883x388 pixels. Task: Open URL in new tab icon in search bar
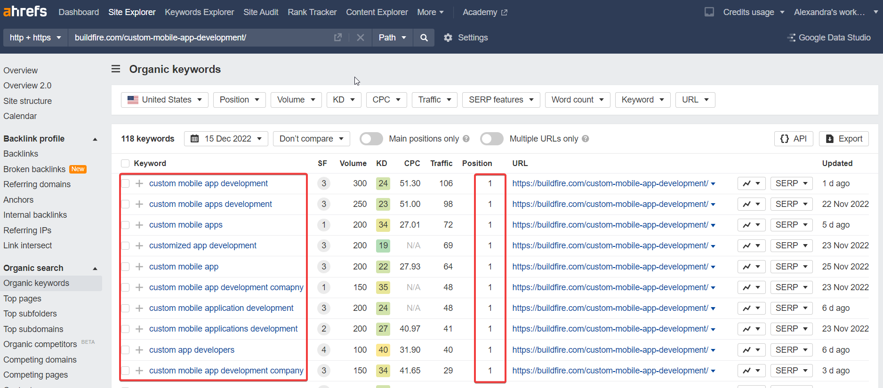click(338, 38)
